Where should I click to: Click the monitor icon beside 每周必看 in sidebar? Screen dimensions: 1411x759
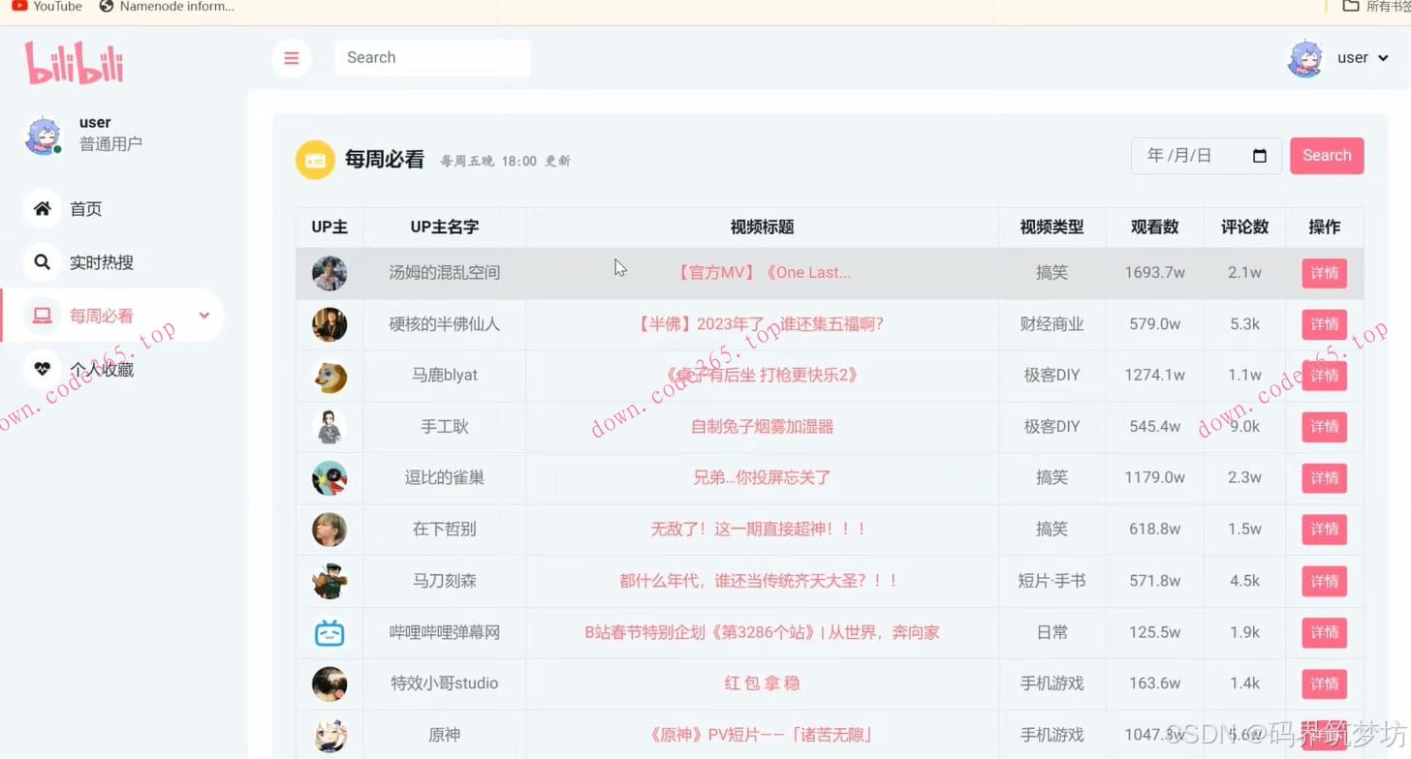43,315
